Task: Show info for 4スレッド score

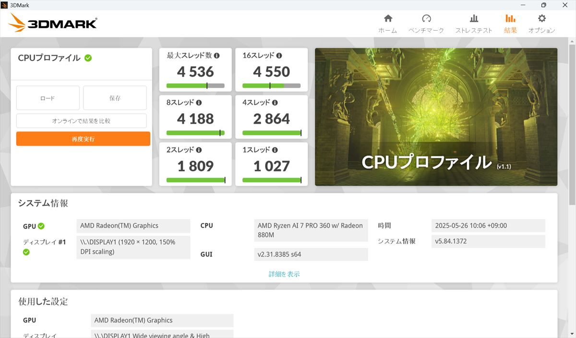Action: click(275, 103)
